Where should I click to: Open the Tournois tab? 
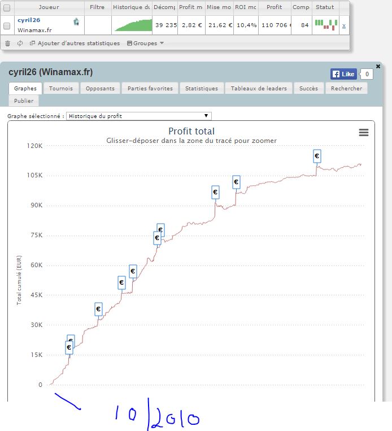pos(61,88)
